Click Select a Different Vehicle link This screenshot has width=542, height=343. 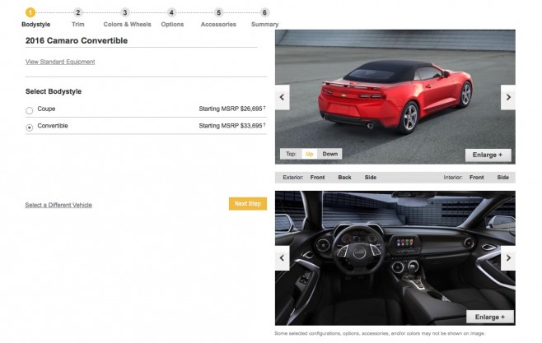click(x=58, y=205)
